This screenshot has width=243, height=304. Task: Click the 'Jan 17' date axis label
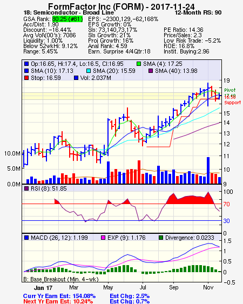click(x=43, y=288)
